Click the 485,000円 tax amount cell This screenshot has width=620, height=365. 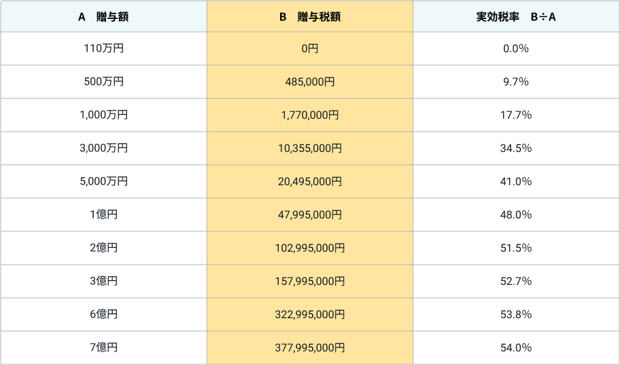[x=310, y=81]
